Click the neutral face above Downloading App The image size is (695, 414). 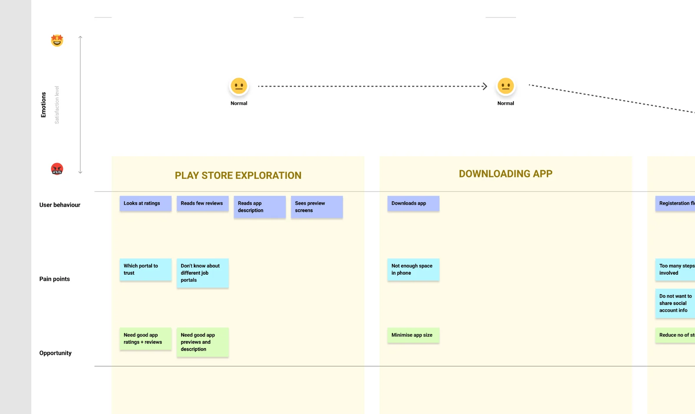506,86
